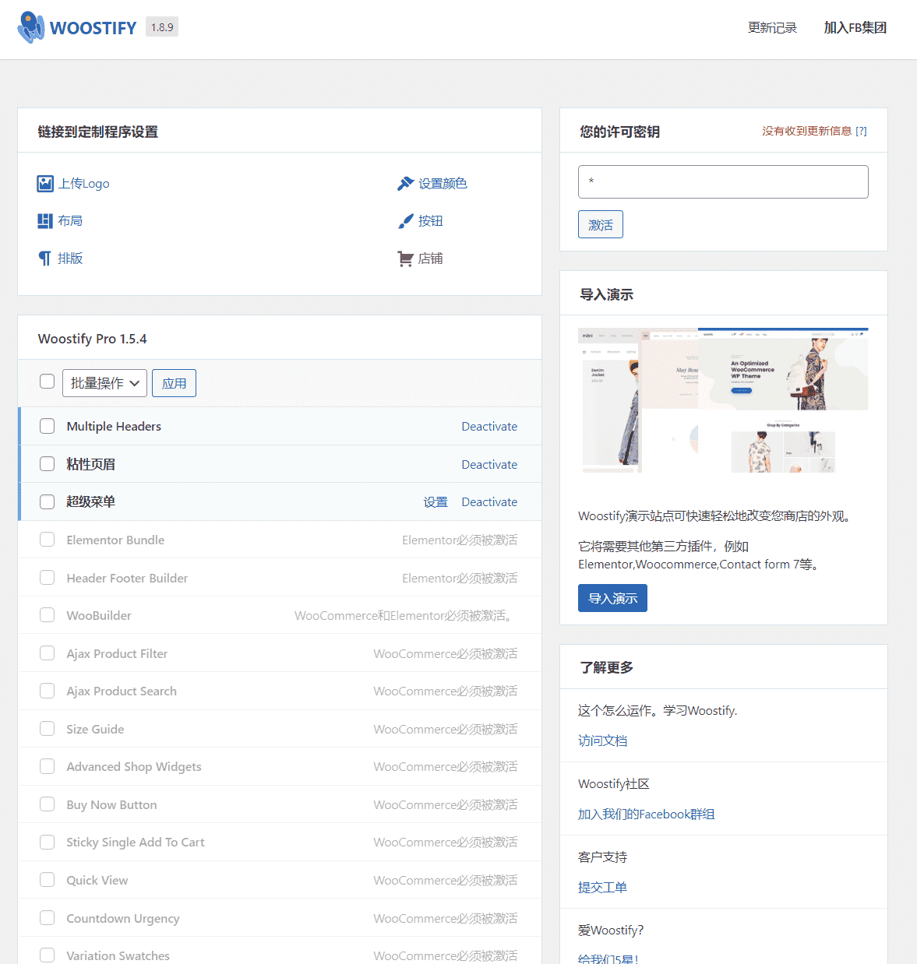The width and height of the screenshot is (917, 964).
Task: Click the 应用 button
Action: 174,383
